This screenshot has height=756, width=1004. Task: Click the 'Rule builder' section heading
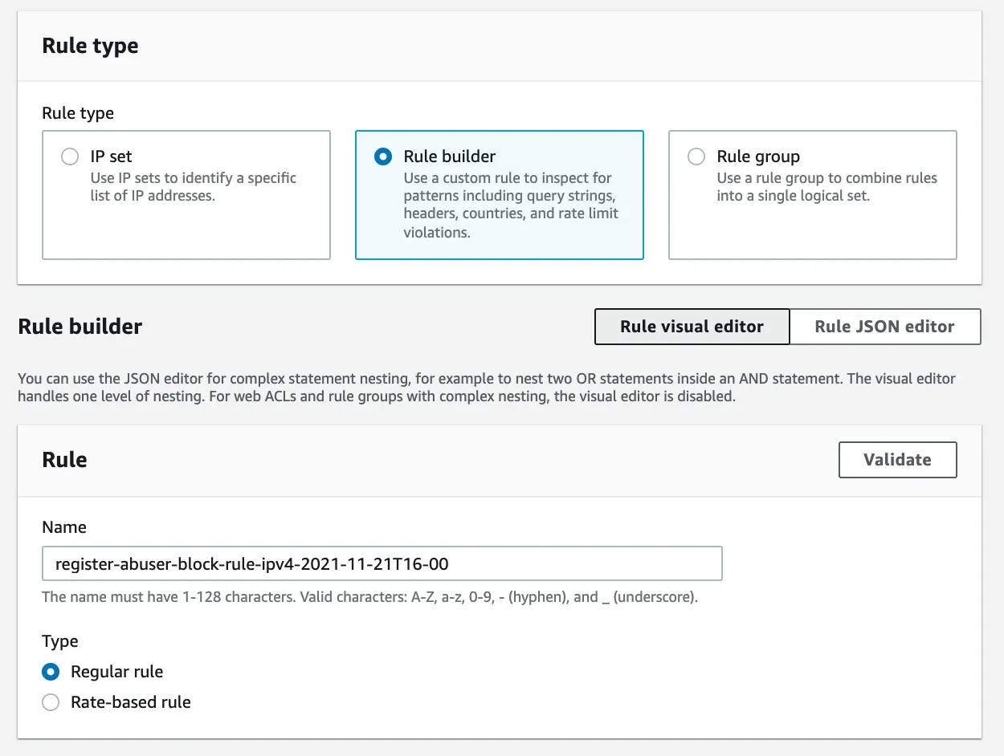(80, 327)
